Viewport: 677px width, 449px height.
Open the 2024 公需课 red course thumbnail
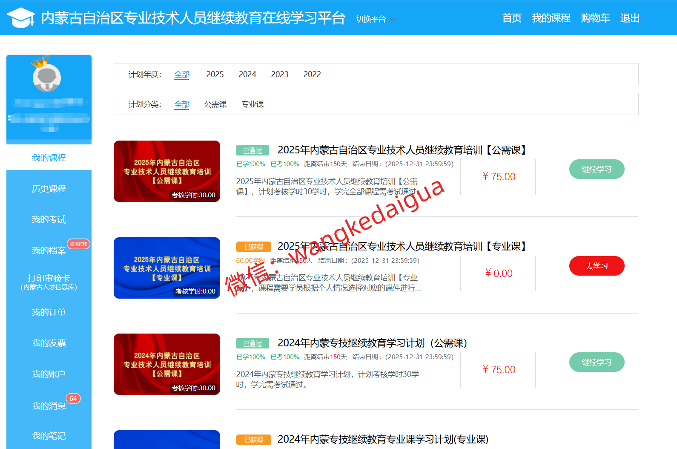tap(167, 364)
